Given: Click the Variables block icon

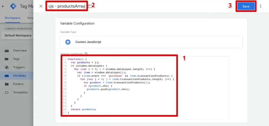Looking at the screenshot, I should (x=7, y=76).
